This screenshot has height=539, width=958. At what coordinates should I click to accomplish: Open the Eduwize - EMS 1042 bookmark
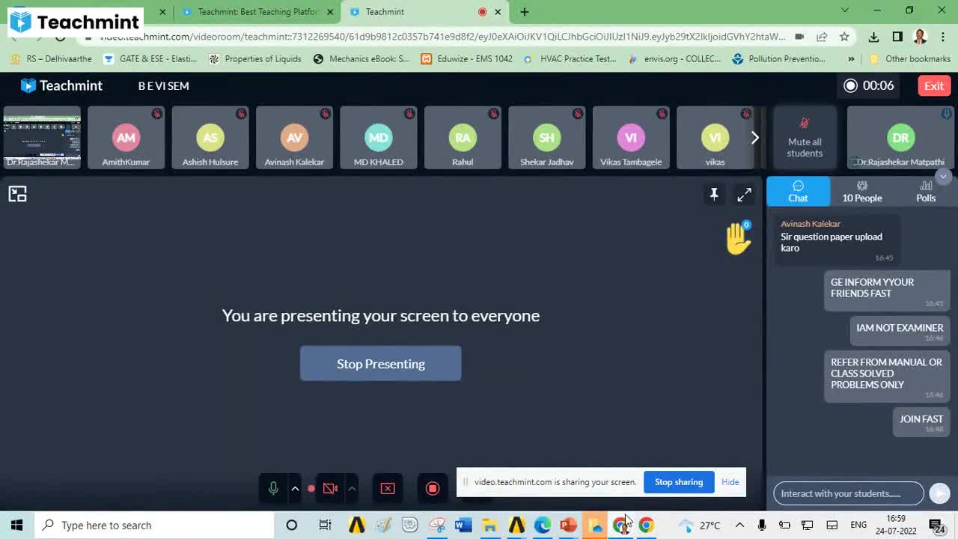click(x=466, y=58)
